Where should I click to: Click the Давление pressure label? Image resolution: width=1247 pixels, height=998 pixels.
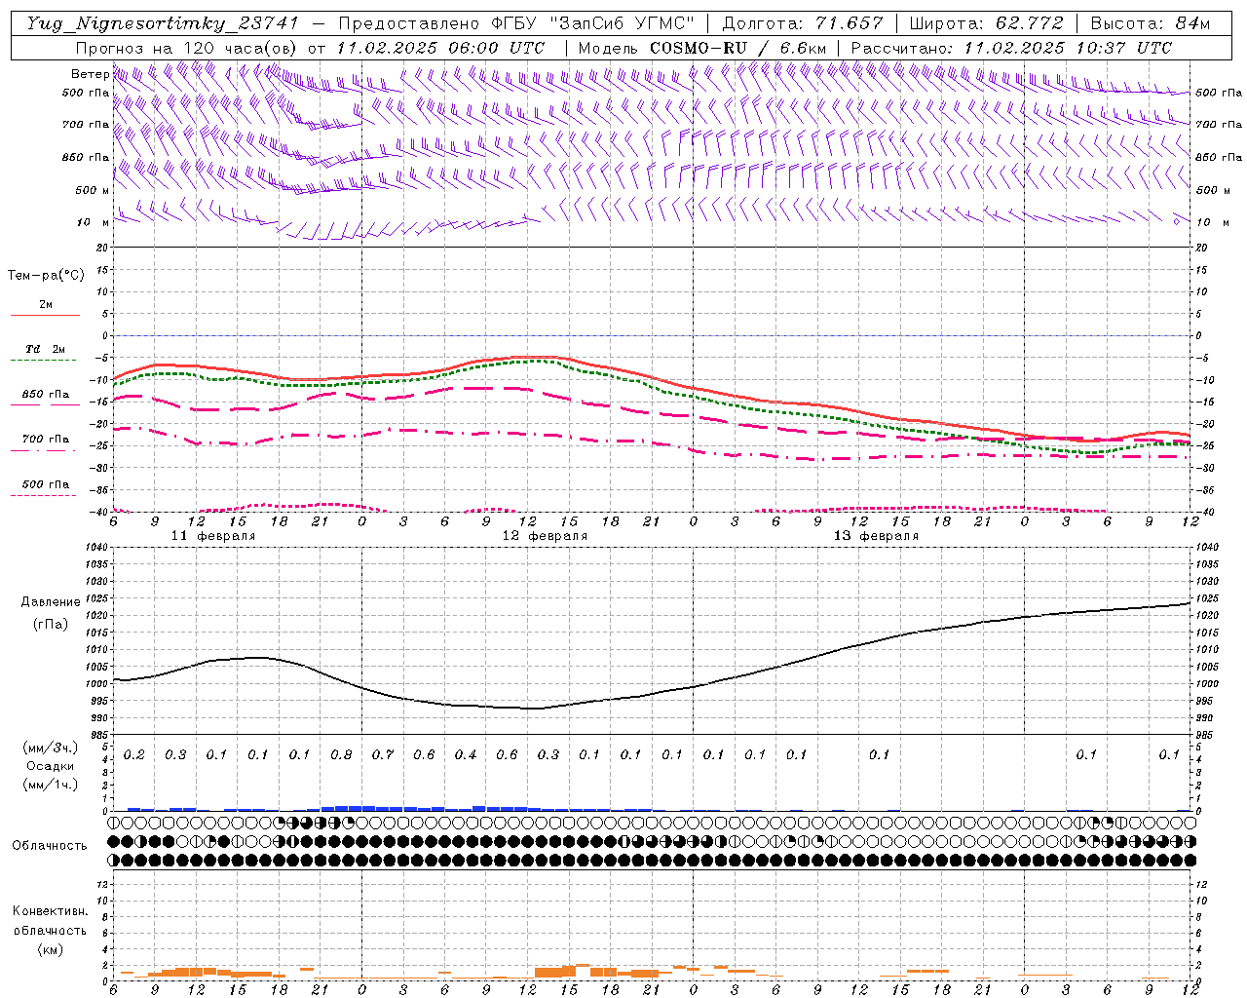[x=51, y=602]
